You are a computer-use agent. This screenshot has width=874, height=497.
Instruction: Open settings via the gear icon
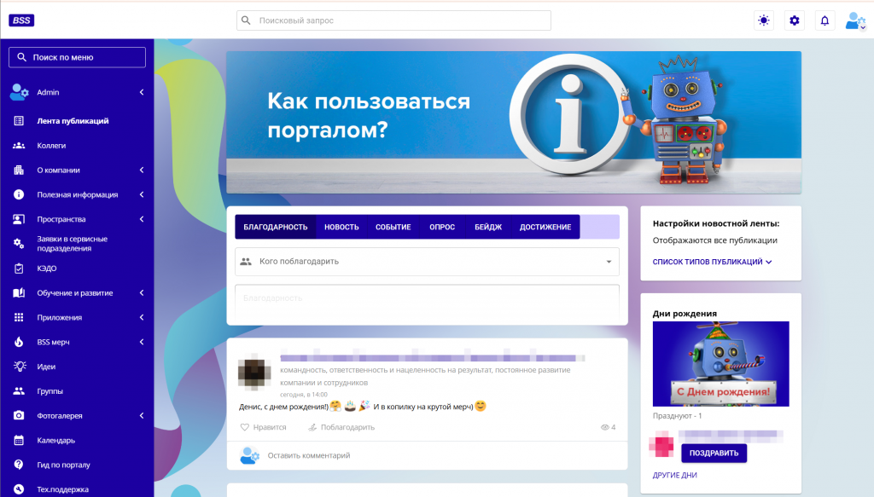[795, 20]
